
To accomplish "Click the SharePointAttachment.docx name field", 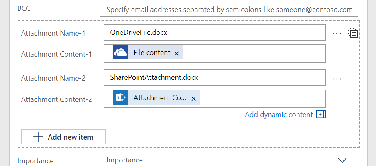I will coord(215,78).
